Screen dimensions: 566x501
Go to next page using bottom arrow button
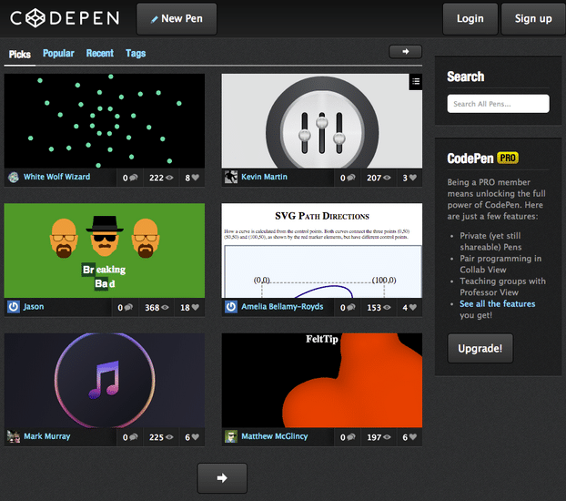point(222,478)
